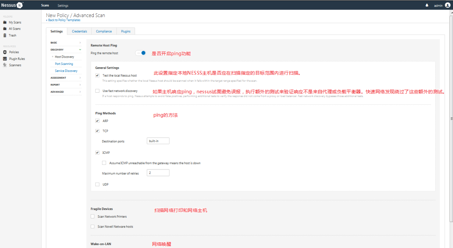The width and height of the screenshot is (453, 248).
Task: Click the Fragile Devices heading
Action: (102, 209)
